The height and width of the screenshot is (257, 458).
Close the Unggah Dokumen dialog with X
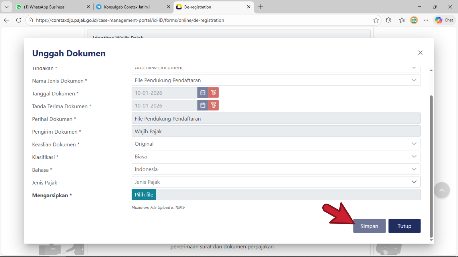pyautogui.click(x=420, y=53)
